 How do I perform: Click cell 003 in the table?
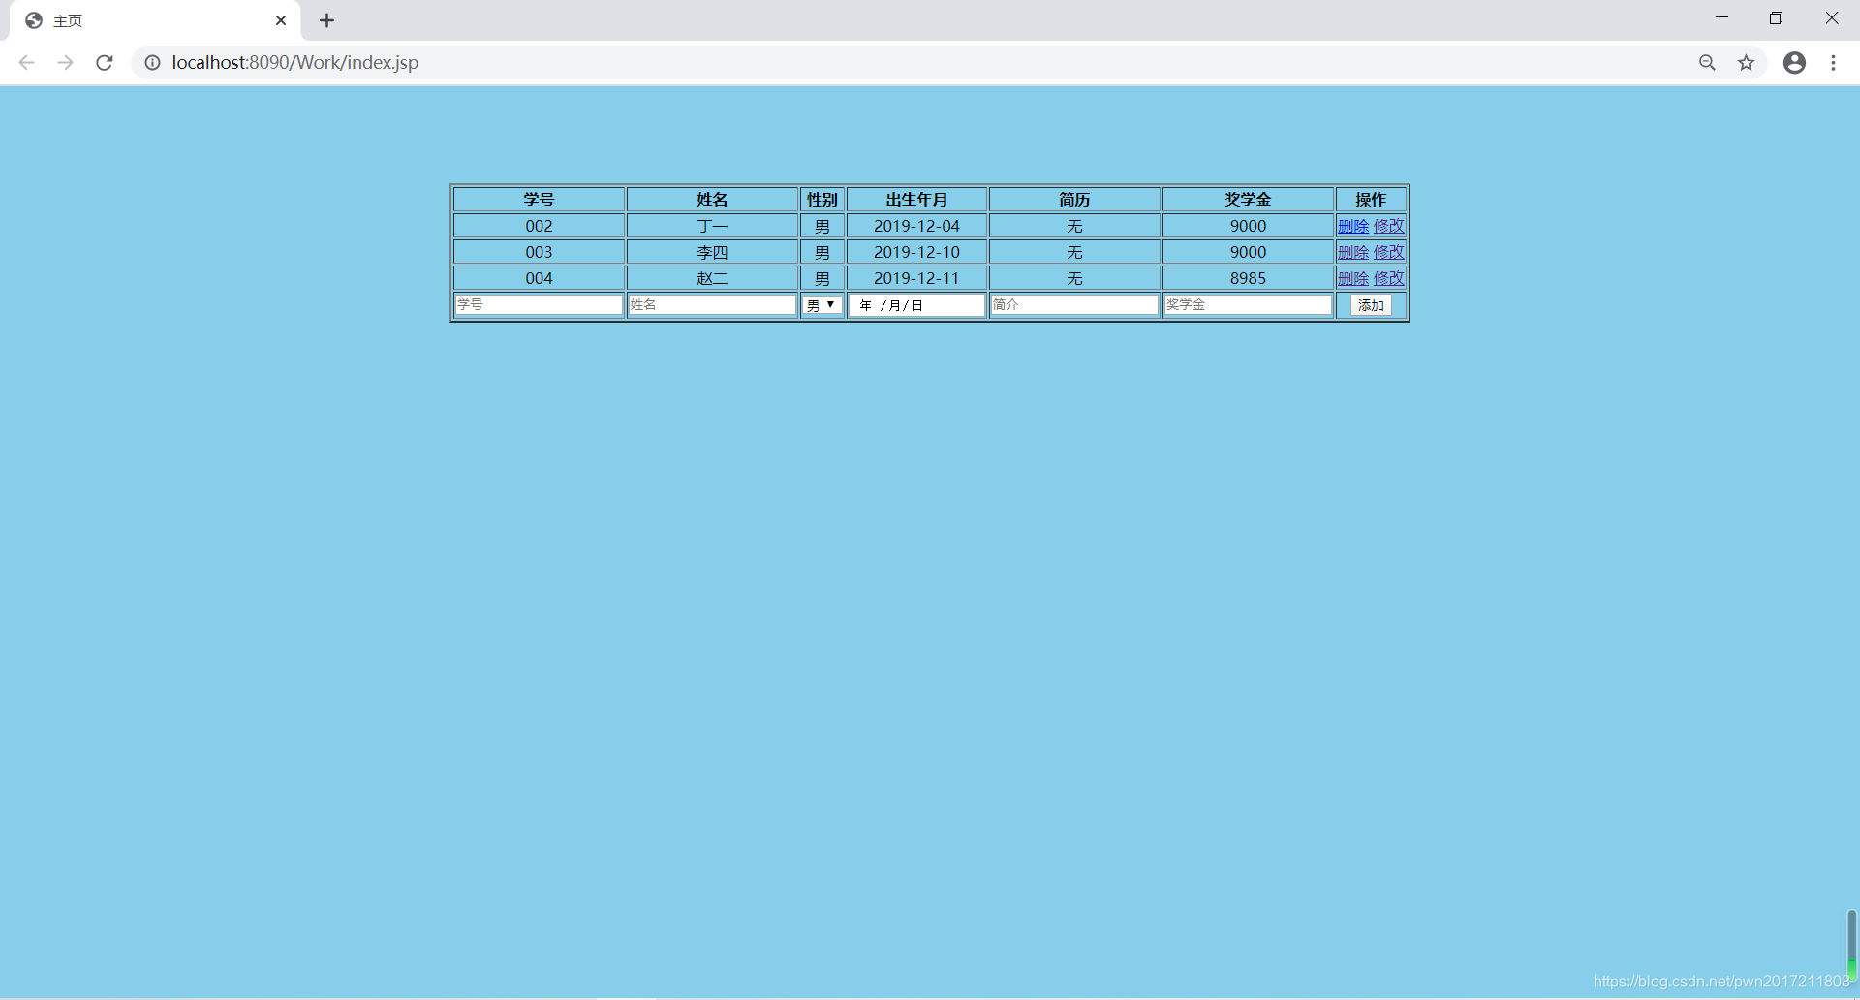pyautogui.click(x=539, y=252)
